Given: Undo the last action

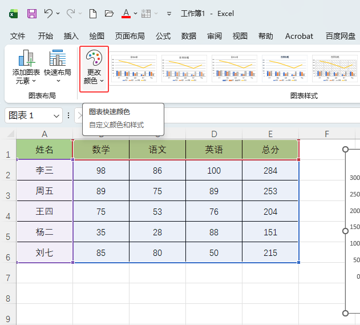Looking at the screenshot, I should coord(48,14).
